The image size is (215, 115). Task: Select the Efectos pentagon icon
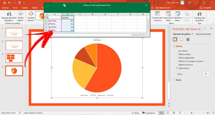pos(181,39)
